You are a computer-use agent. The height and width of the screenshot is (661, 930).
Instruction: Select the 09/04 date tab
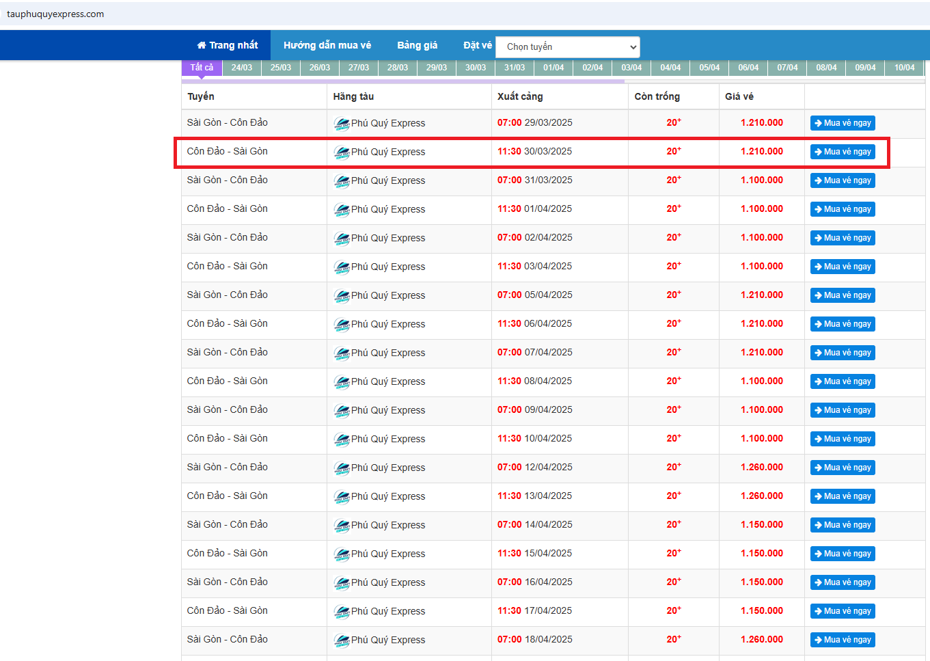[x=865, y=68]
